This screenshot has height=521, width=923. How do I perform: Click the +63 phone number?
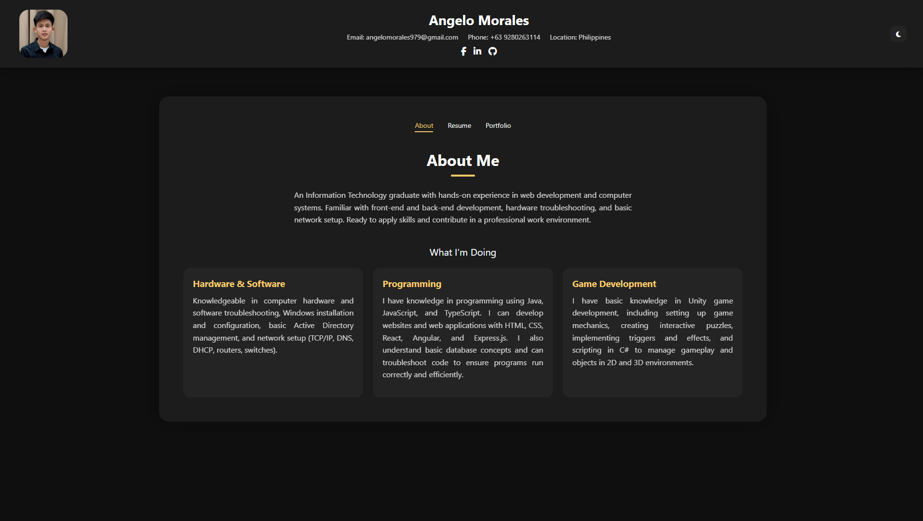[515, 37]
